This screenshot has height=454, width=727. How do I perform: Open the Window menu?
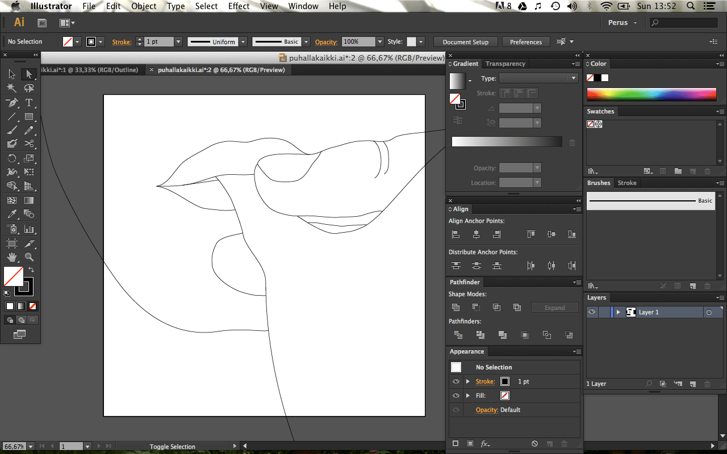[x=303, y=6]
